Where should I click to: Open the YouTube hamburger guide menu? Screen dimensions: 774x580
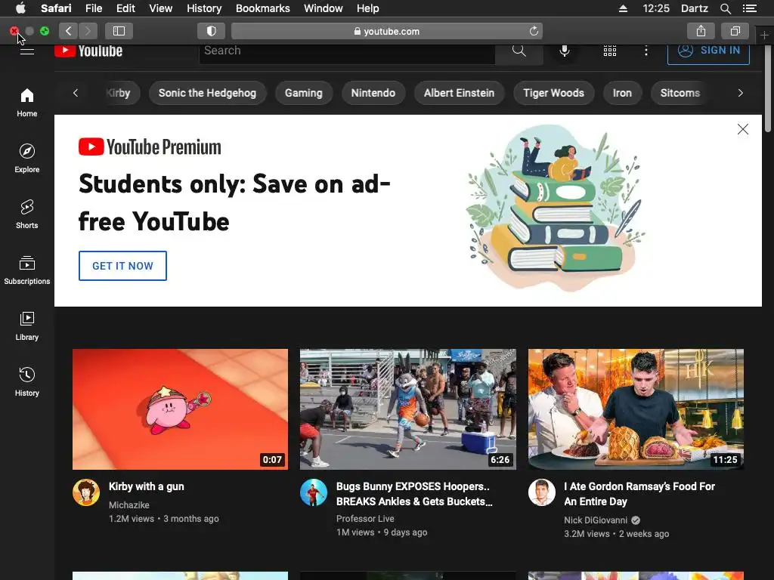point(27,51)
